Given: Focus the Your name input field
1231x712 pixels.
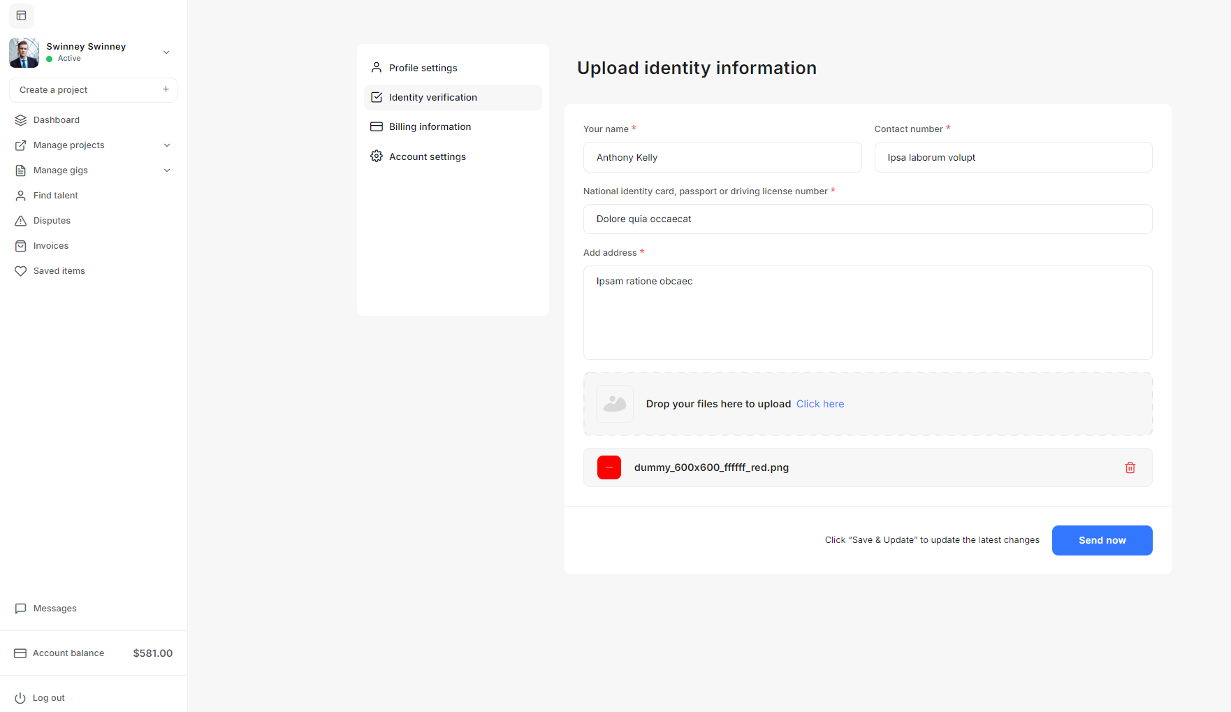Looking at the screenshot, I should [x=722, y=157].
